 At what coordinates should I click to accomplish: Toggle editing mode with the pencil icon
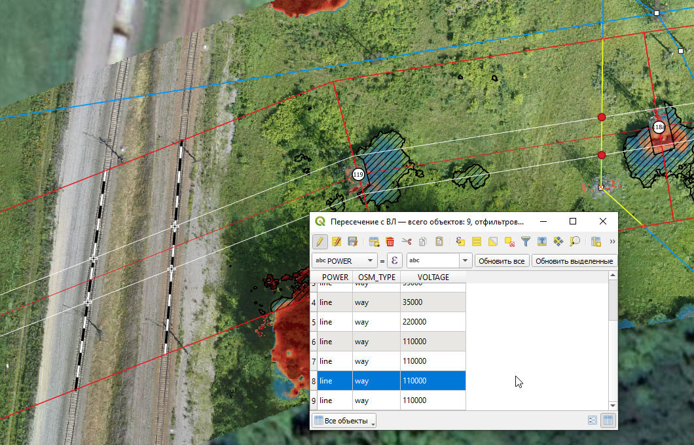pos(320,241)
